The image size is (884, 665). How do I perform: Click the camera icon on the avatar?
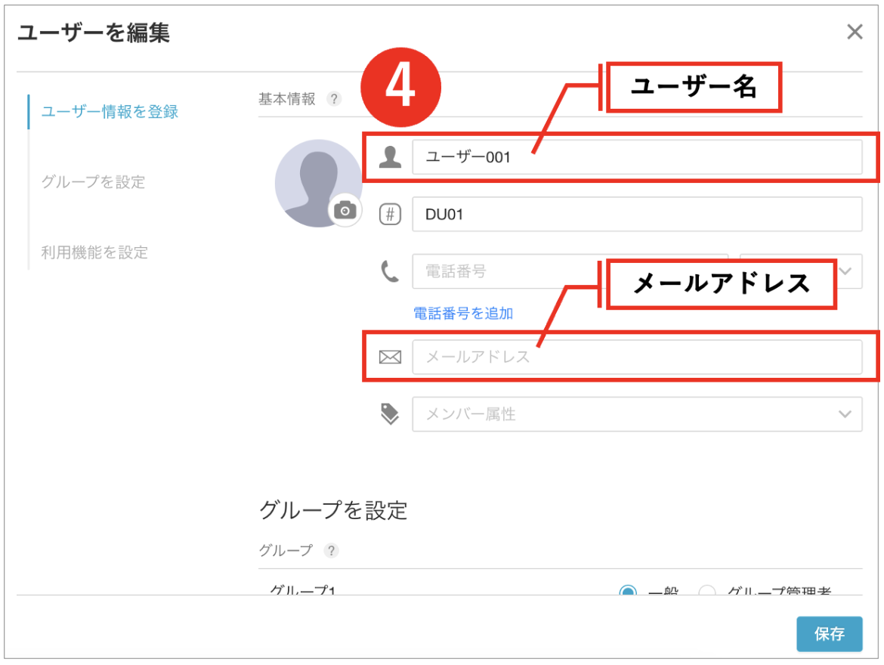345,211
